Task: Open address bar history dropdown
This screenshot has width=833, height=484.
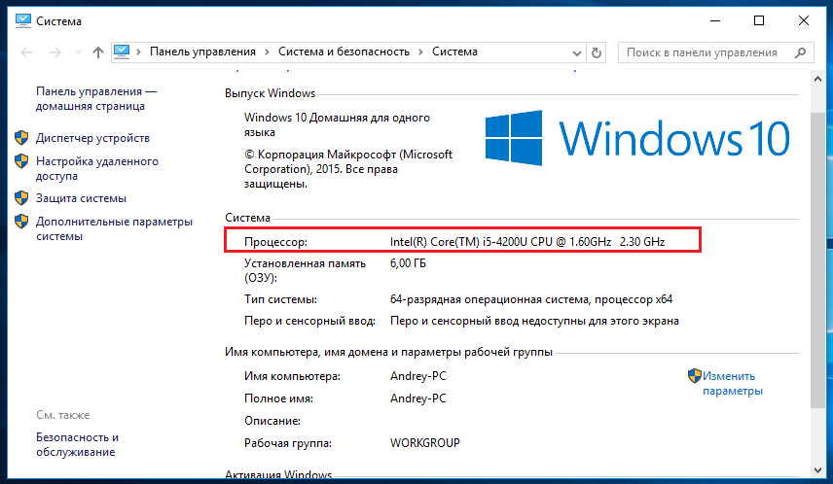Action: coord(576,52)
